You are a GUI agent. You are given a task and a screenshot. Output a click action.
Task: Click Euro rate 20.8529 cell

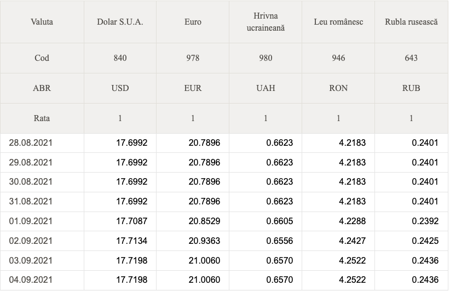(193, 221)
